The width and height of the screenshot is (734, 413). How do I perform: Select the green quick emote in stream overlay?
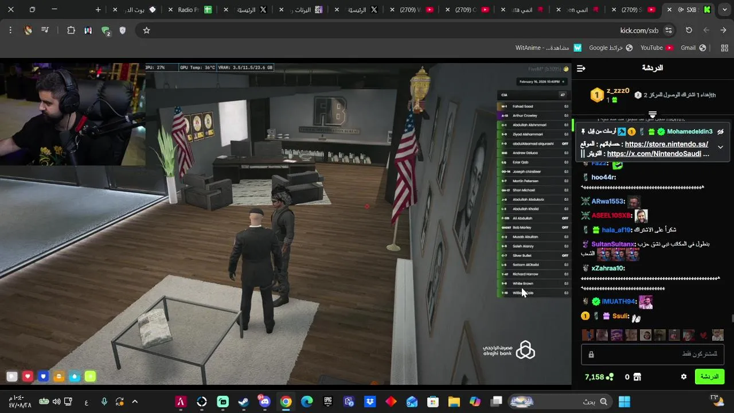90,376
